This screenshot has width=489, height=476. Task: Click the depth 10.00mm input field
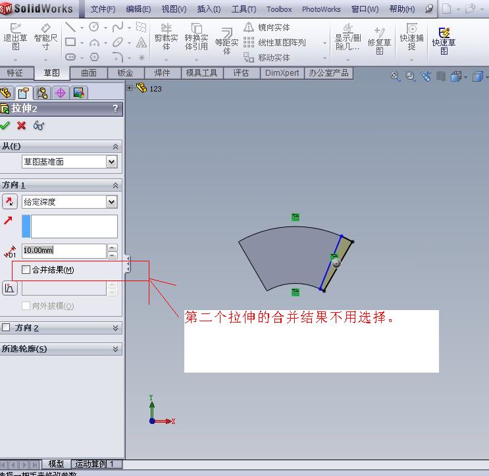tap(64, 250)
